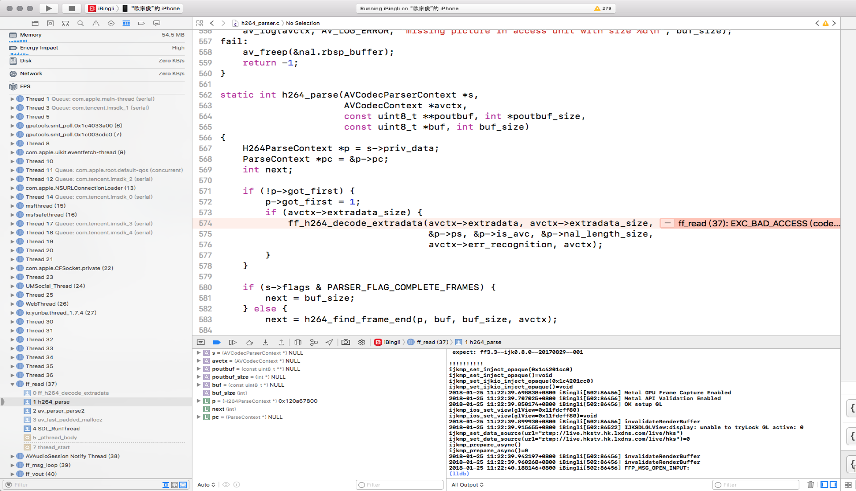Expand variable avctx AVCodecContext
This screenshot has width=856, height=491.
click(x=199, y=361)
